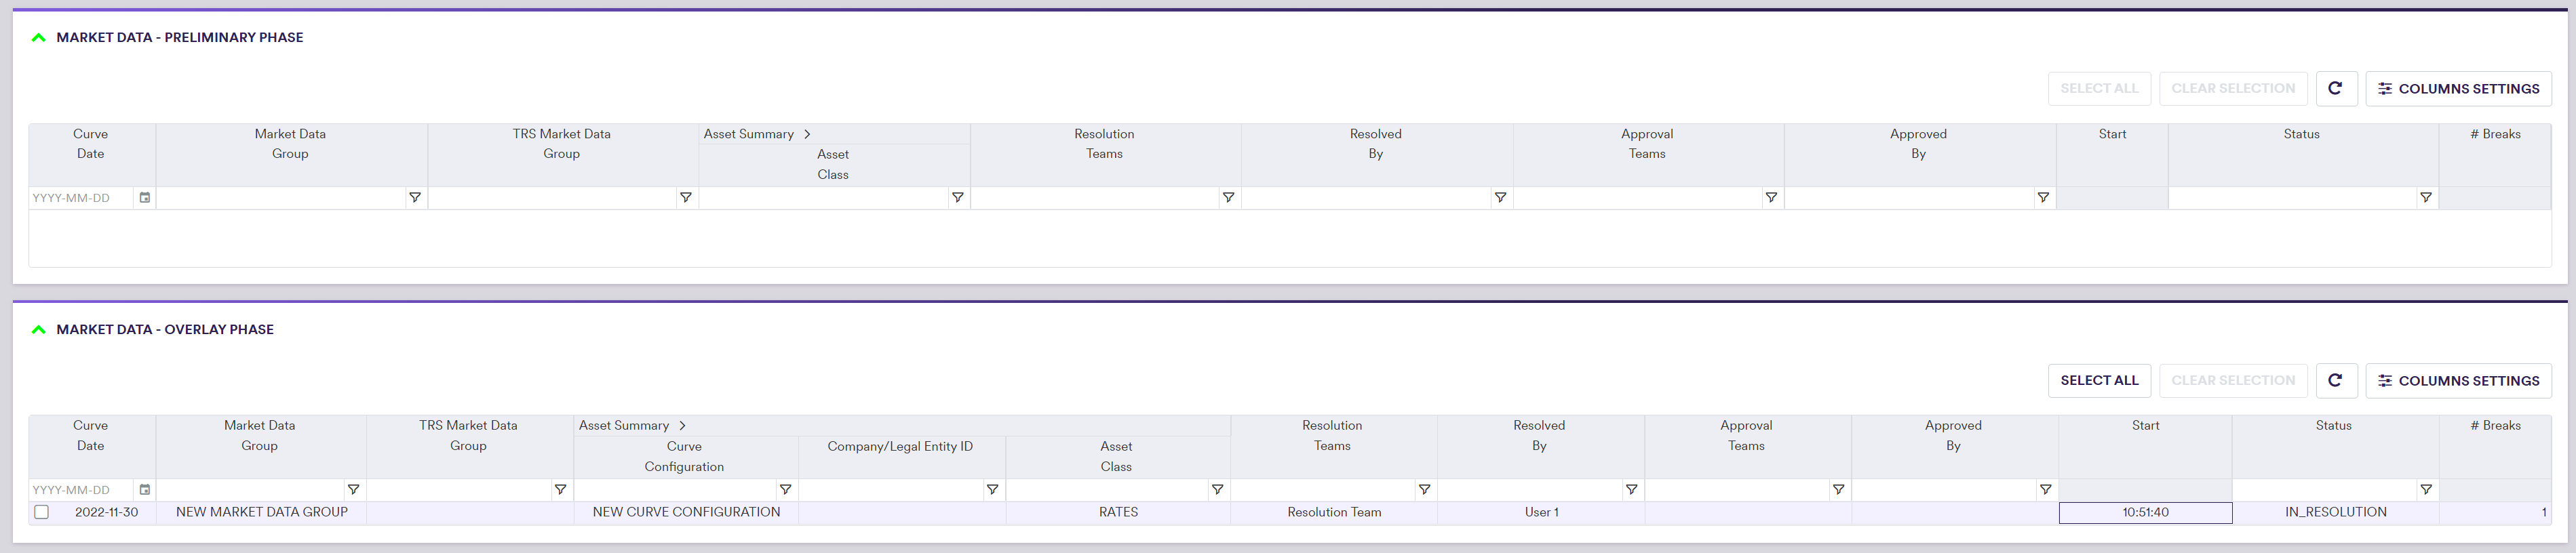Collapse the Market Data - Preliminary Phase section
2576x553 pixels.
39,38
